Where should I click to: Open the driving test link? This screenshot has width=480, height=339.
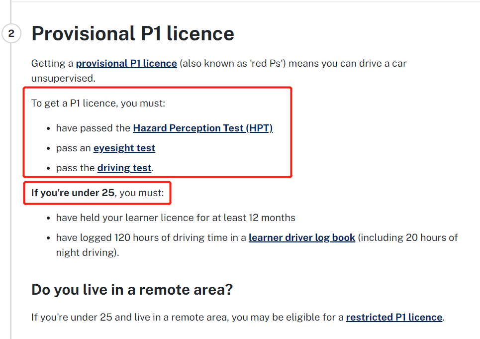tap(124, 168)
